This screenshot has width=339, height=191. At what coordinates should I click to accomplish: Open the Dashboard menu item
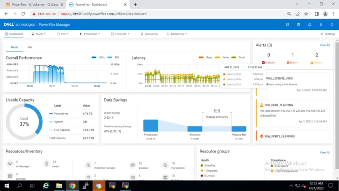[x=14, y=34]
